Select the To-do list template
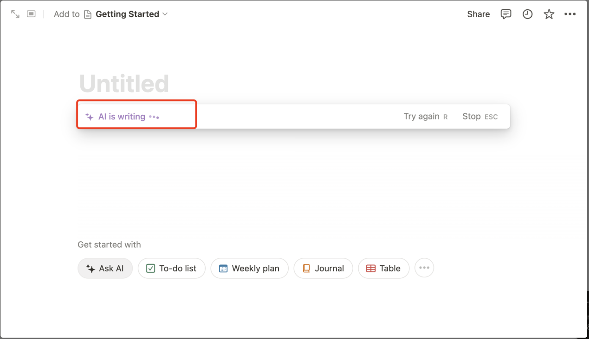Image resolution: width=589 pixels, height=339 pixels. pyautogui.click(x=172, y=268)
